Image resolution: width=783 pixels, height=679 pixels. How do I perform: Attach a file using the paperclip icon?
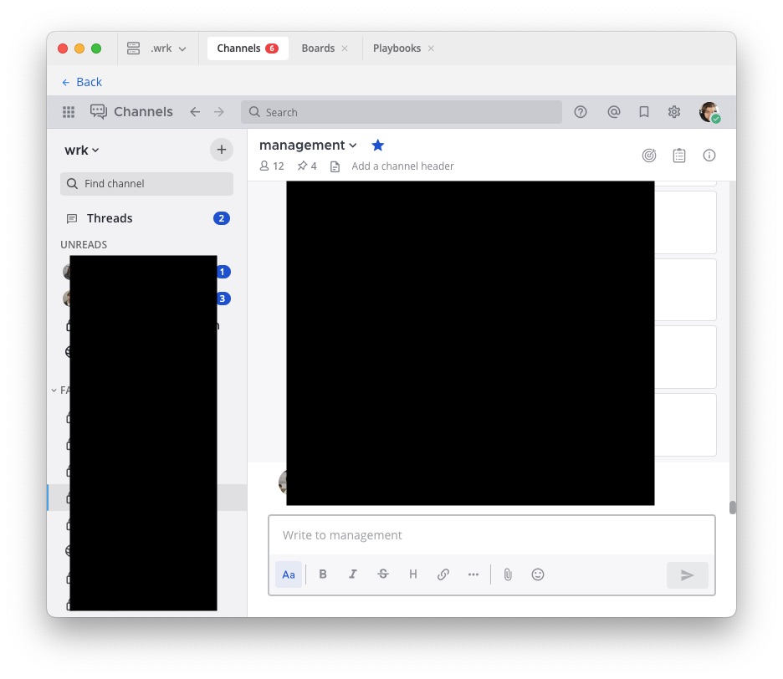point(508,574)
